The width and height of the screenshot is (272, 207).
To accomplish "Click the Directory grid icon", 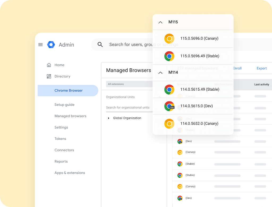I will pos(49,76).
